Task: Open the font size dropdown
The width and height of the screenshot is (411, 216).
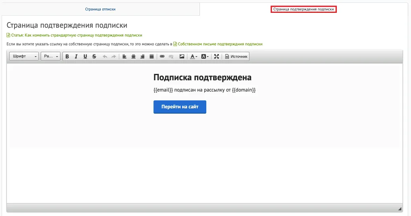Action: pyautogui.click(x=51, y=56)
